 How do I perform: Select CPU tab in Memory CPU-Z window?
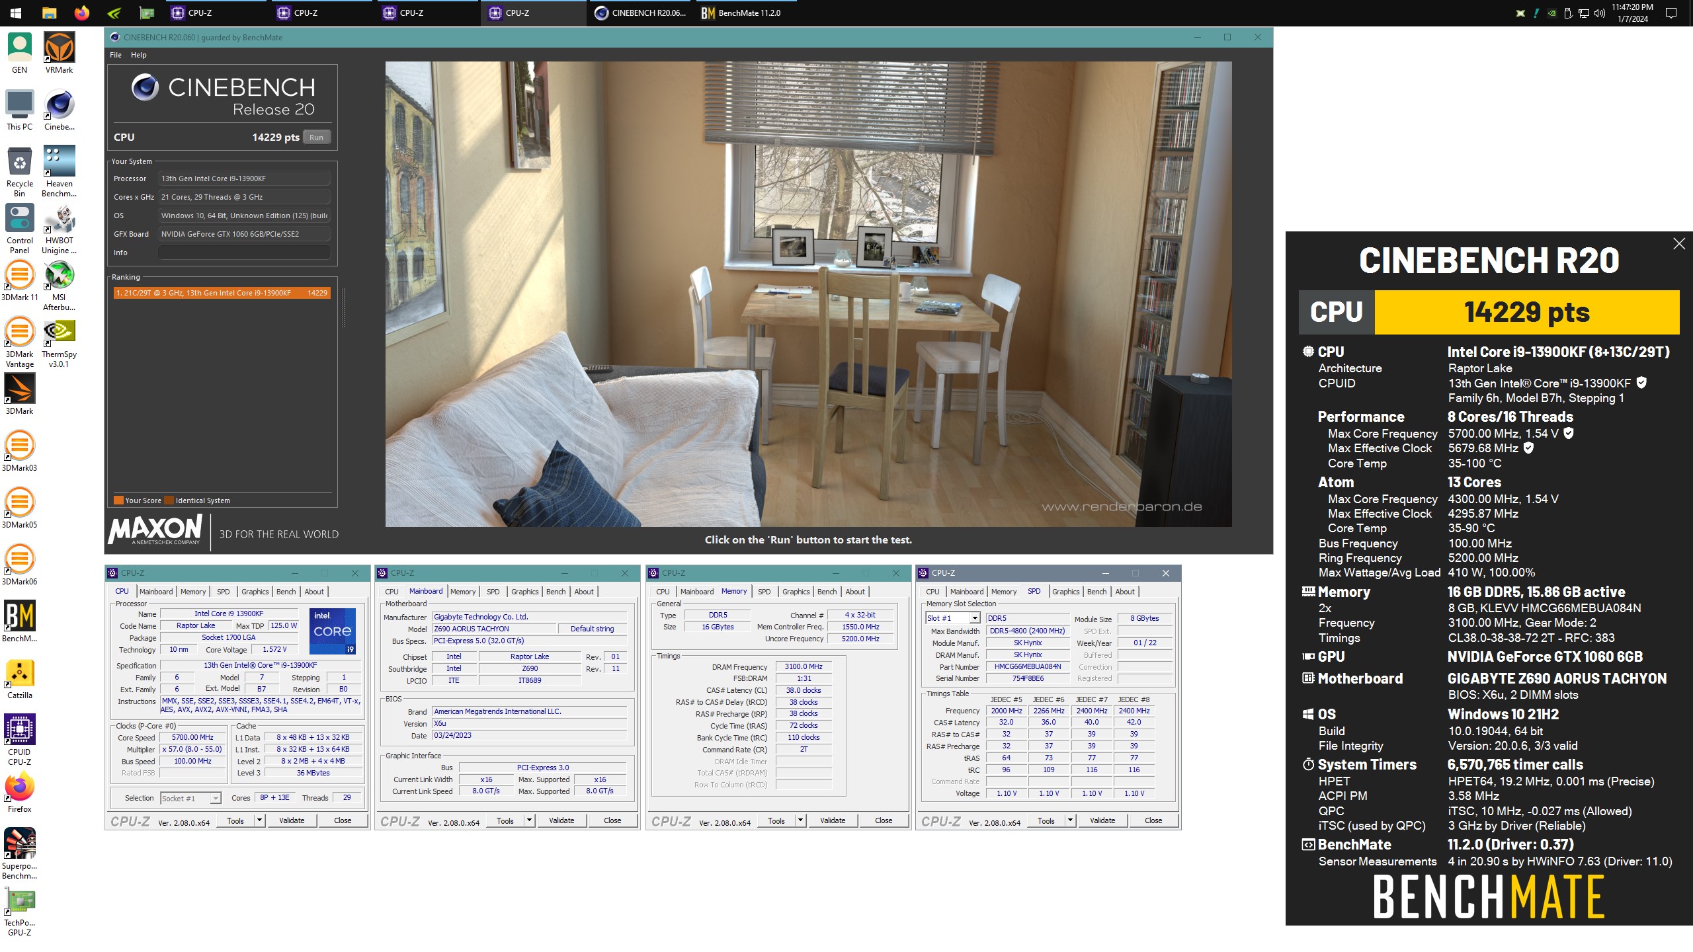click(663, 592)
